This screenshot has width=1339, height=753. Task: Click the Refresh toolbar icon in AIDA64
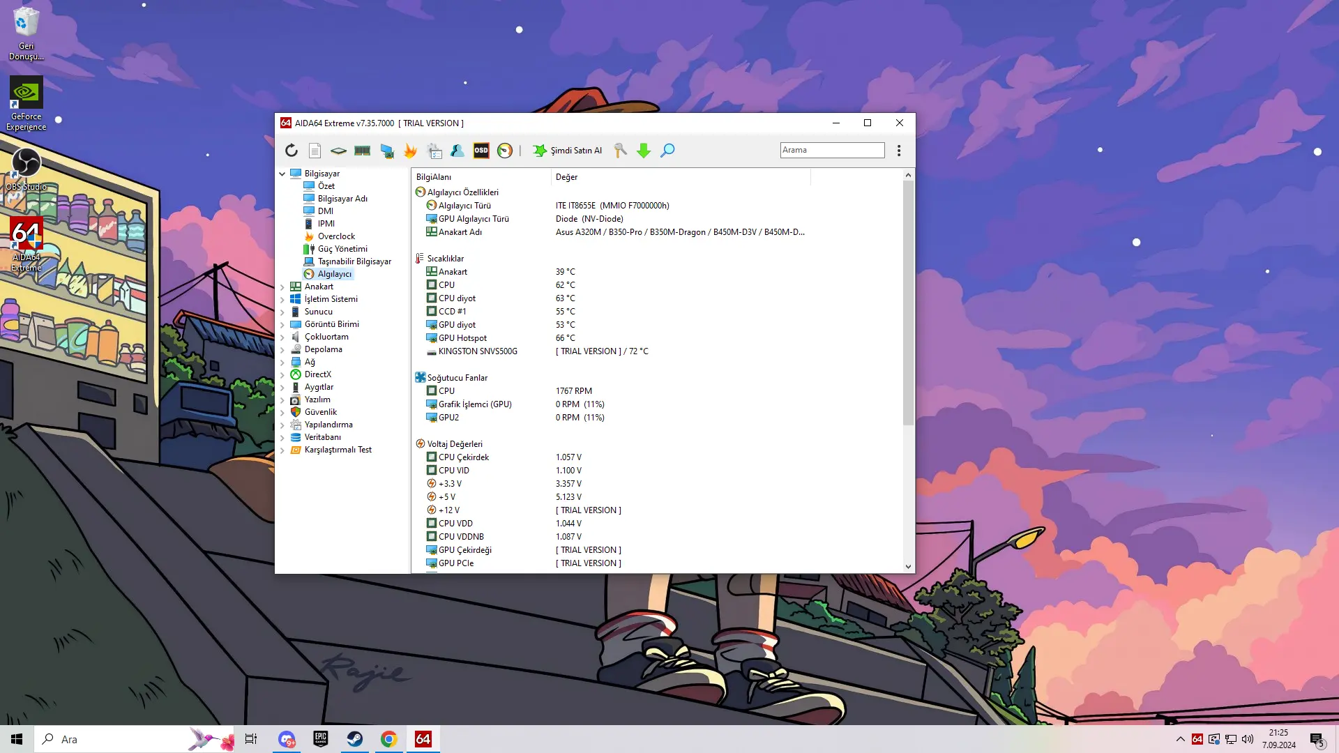point(292,151)
